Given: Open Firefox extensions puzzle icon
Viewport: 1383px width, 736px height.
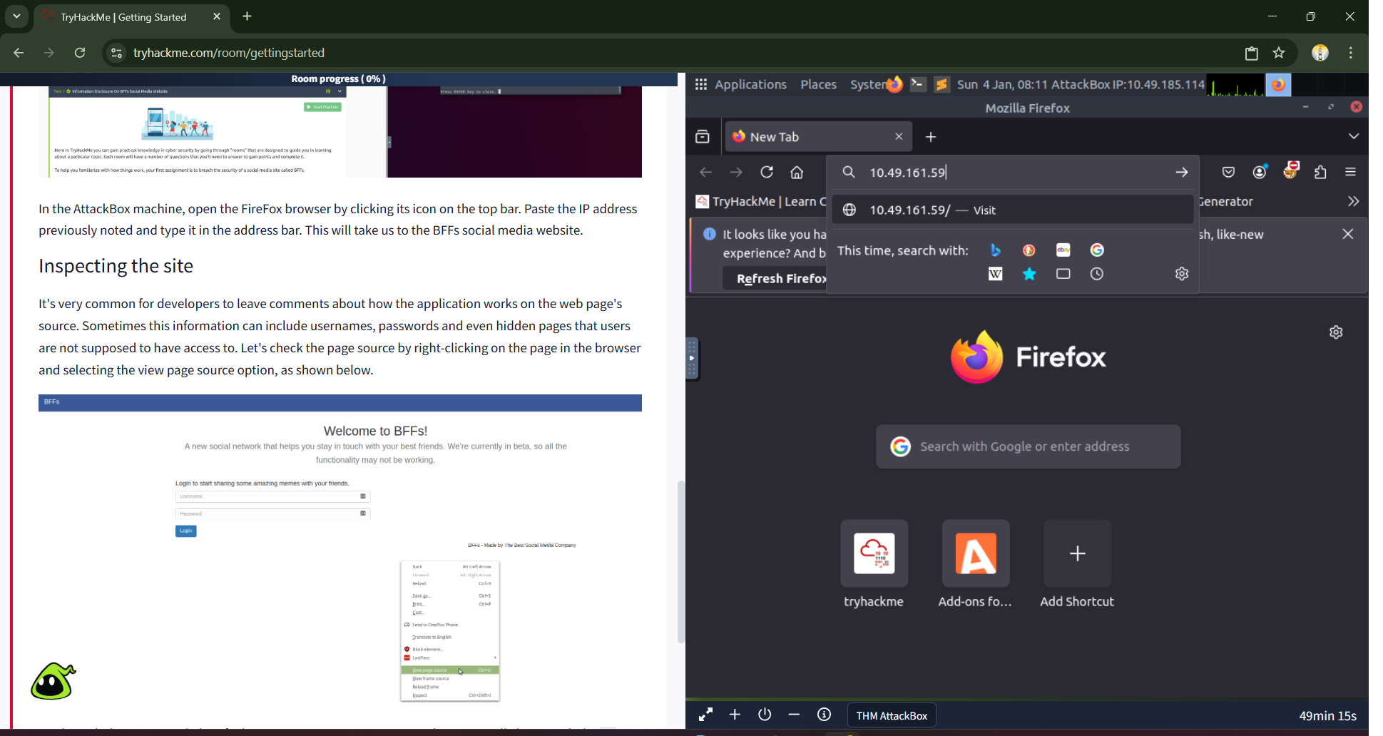Looking at the screenshot, I should click(x=1320, y=173).
